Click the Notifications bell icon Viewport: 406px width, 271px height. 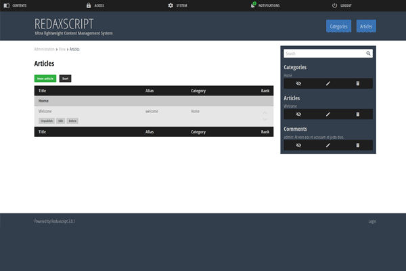pyautogui.click(x=252, y=5)
